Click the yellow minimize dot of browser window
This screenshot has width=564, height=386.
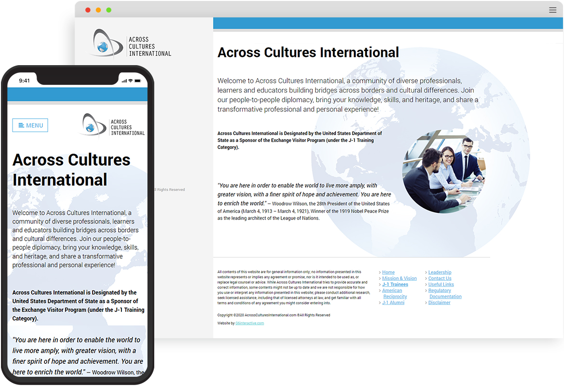(98, 10)
